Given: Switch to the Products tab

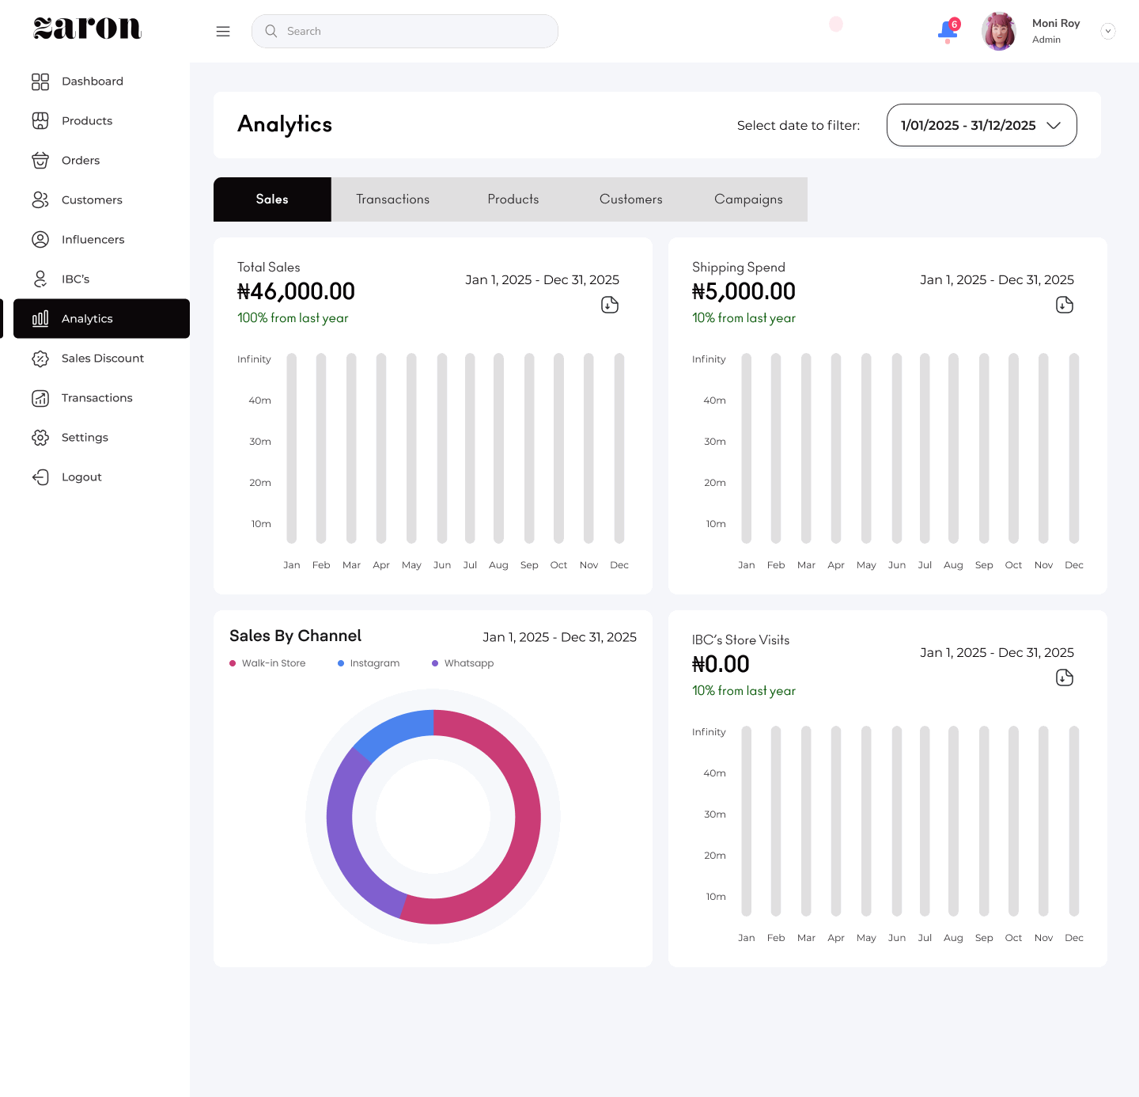Looking at the screenshot, I should [x=513, y=199].
